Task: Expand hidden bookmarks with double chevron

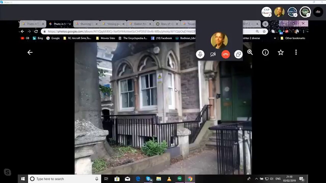Action: [x=275, y=38]
